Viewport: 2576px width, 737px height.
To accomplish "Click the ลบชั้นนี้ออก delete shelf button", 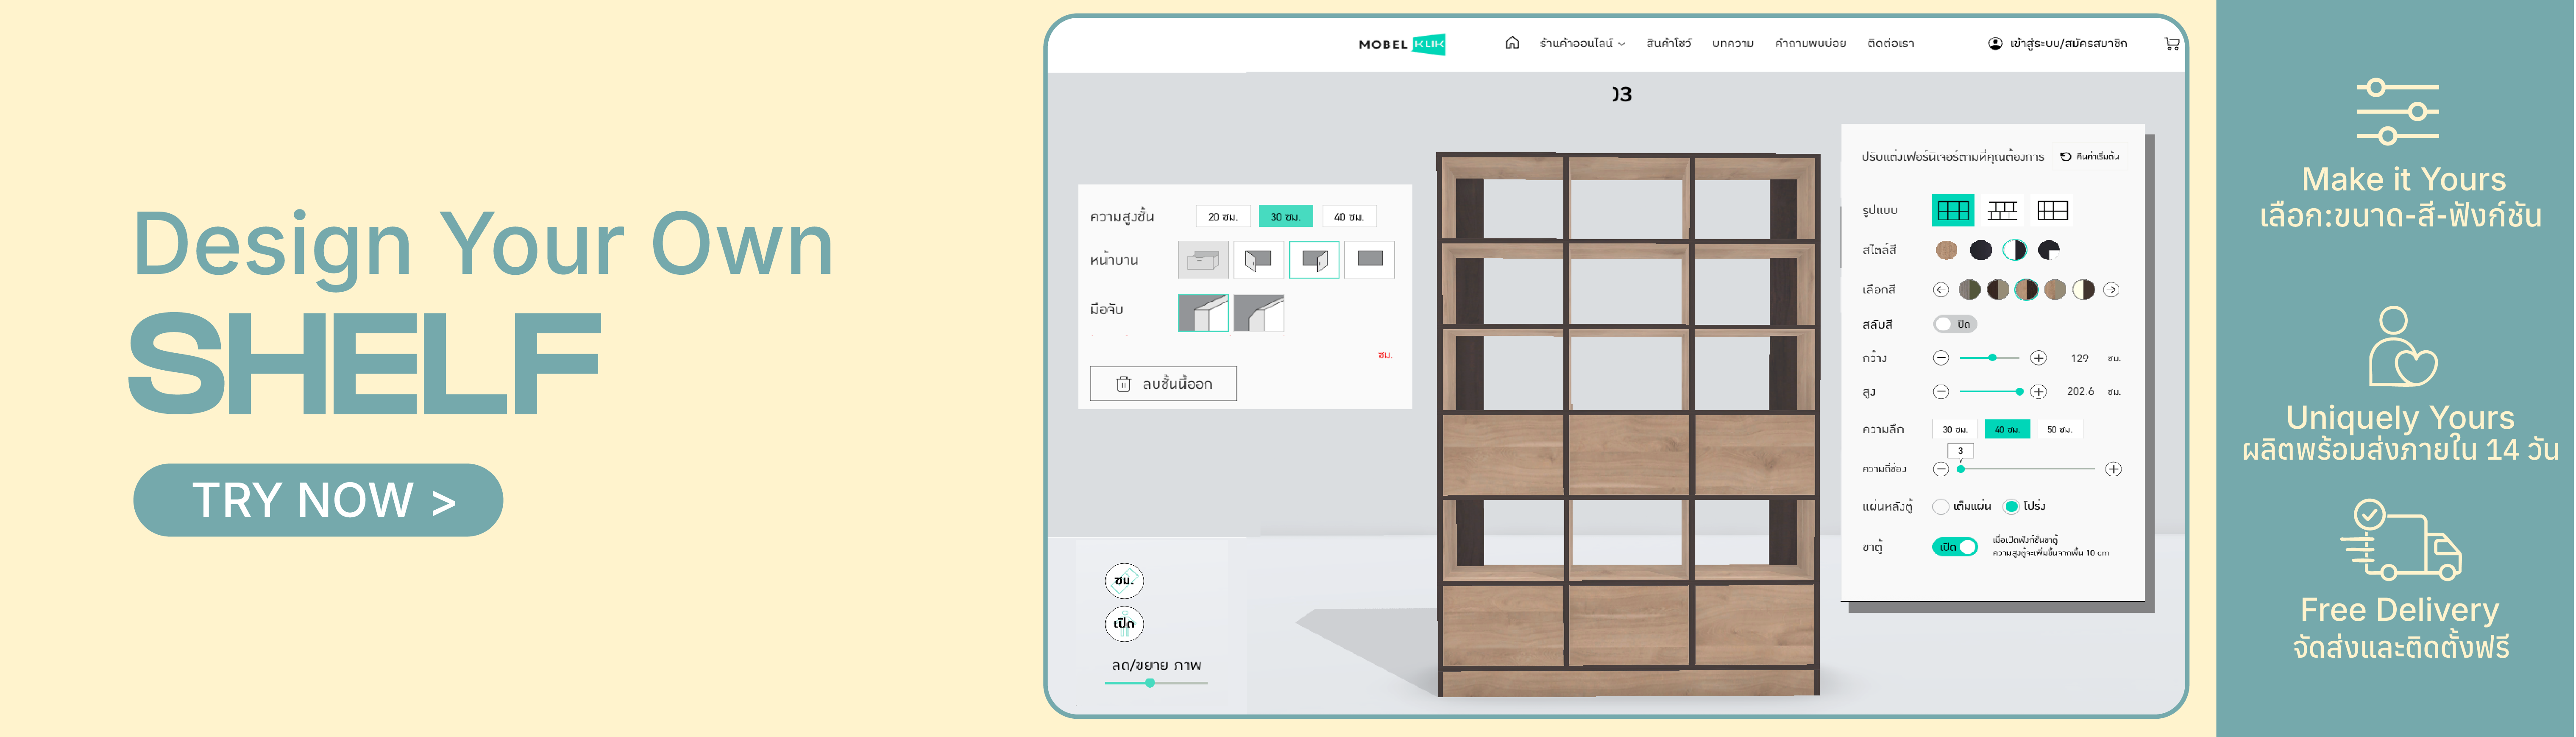I will pyautogui.click(x=1163, y=384).
